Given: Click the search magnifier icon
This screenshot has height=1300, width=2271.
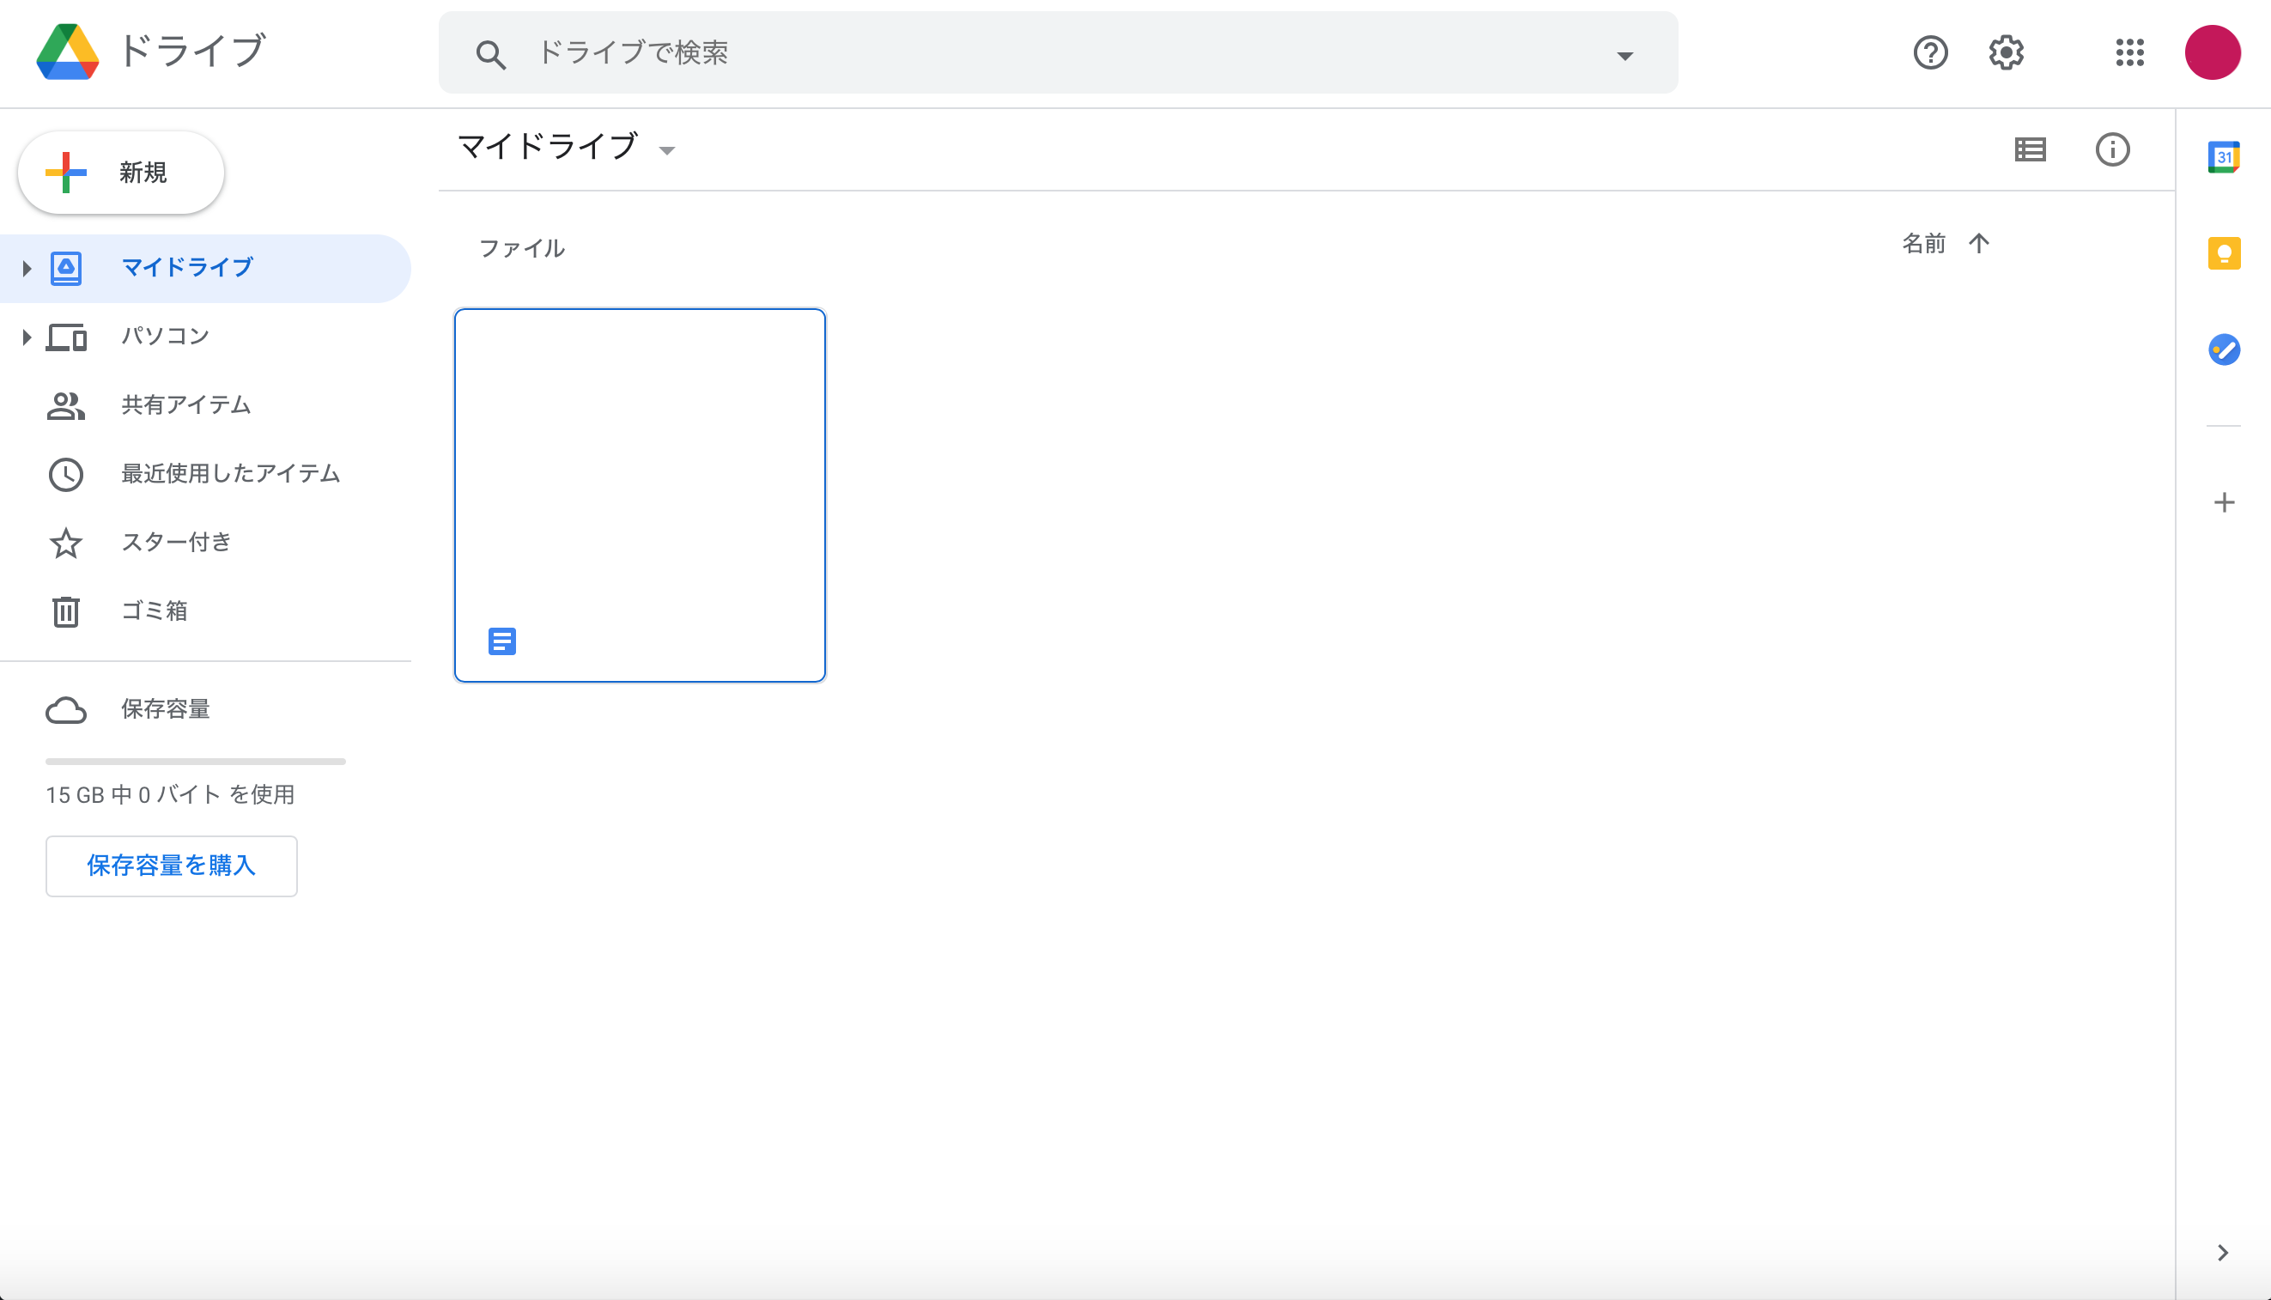Looking at the screenshot, I should tap(490, 53).
